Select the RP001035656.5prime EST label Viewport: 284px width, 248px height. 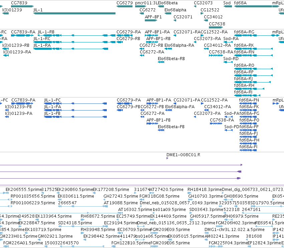pos(33,196)
